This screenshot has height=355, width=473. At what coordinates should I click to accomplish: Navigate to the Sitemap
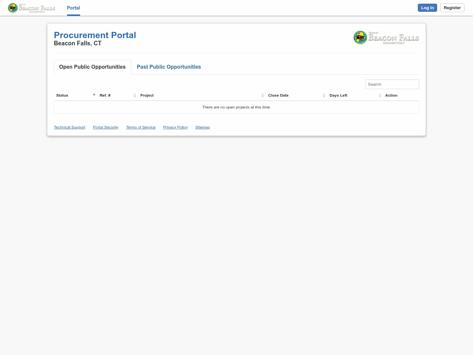(202, 127)
